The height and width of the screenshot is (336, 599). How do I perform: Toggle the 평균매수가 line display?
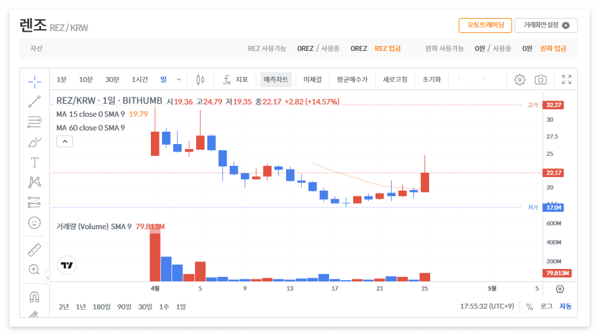pos(352,79)
